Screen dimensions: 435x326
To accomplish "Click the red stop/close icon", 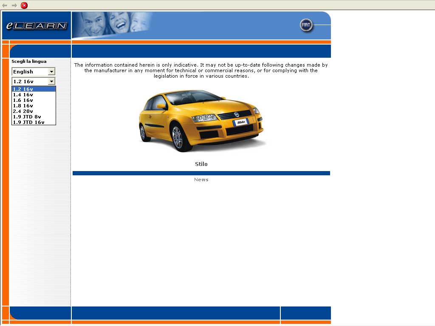I will (x=24, y=5).
